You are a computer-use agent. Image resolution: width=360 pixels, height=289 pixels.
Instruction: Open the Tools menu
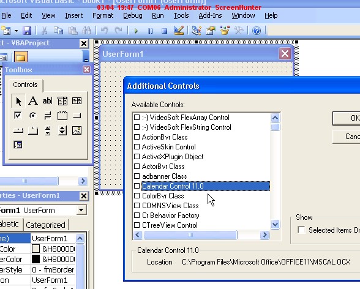(x=181, y=15)
